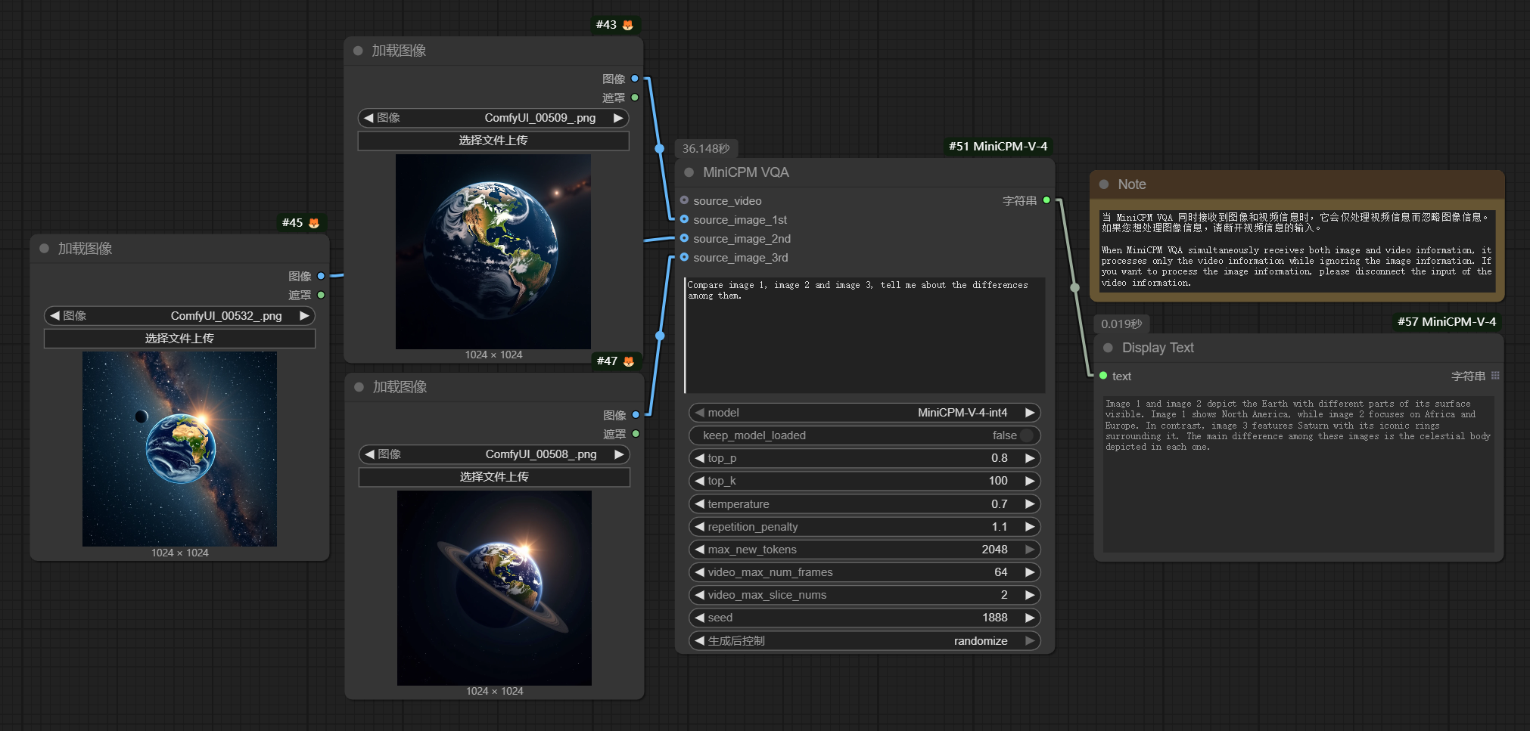Click the Display Text output text area
Screen dimensions: 1530x731
pos(1298,474)
